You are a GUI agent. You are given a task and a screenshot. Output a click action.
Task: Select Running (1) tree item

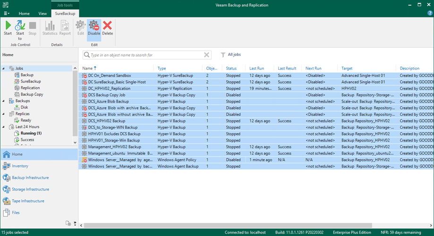click(31, 134)
